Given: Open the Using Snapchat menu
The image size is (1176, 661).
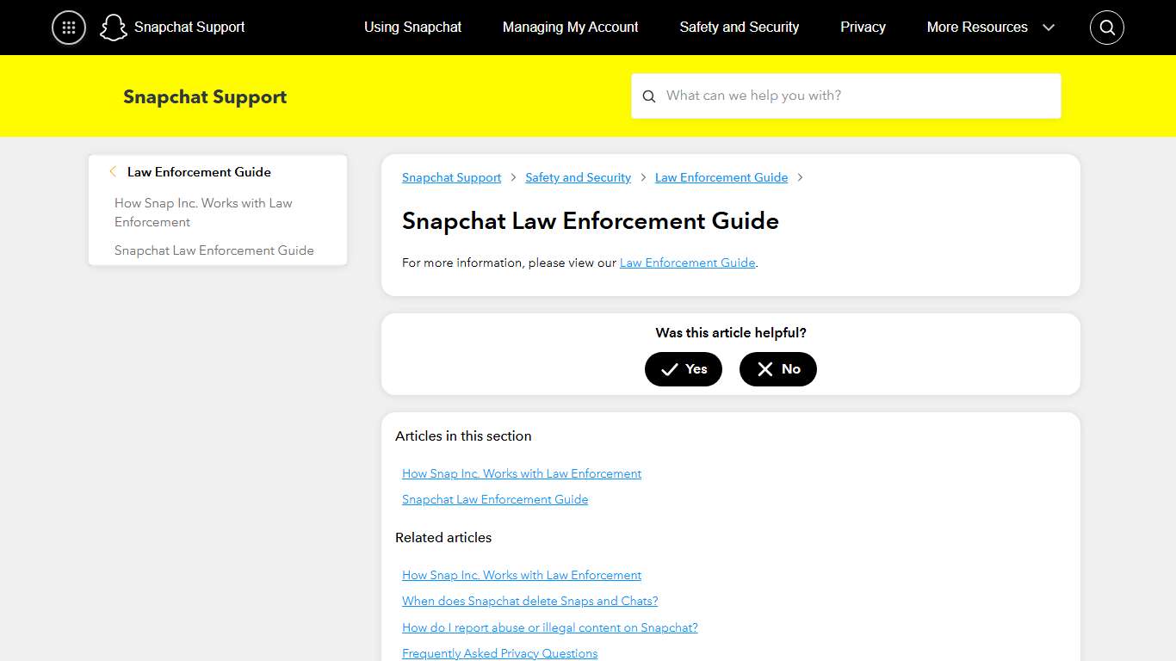Looking at the screenshot, I should (x=412, y=27).
